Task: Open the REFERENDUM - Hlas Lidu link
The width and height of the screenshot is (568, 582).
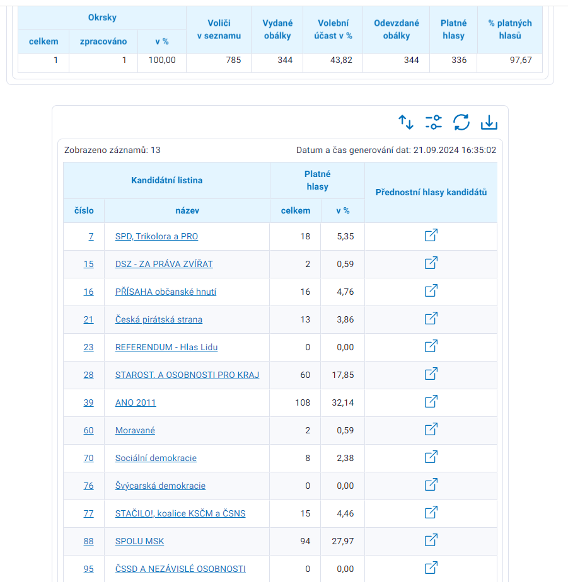Action: click(x=166, y=348)
